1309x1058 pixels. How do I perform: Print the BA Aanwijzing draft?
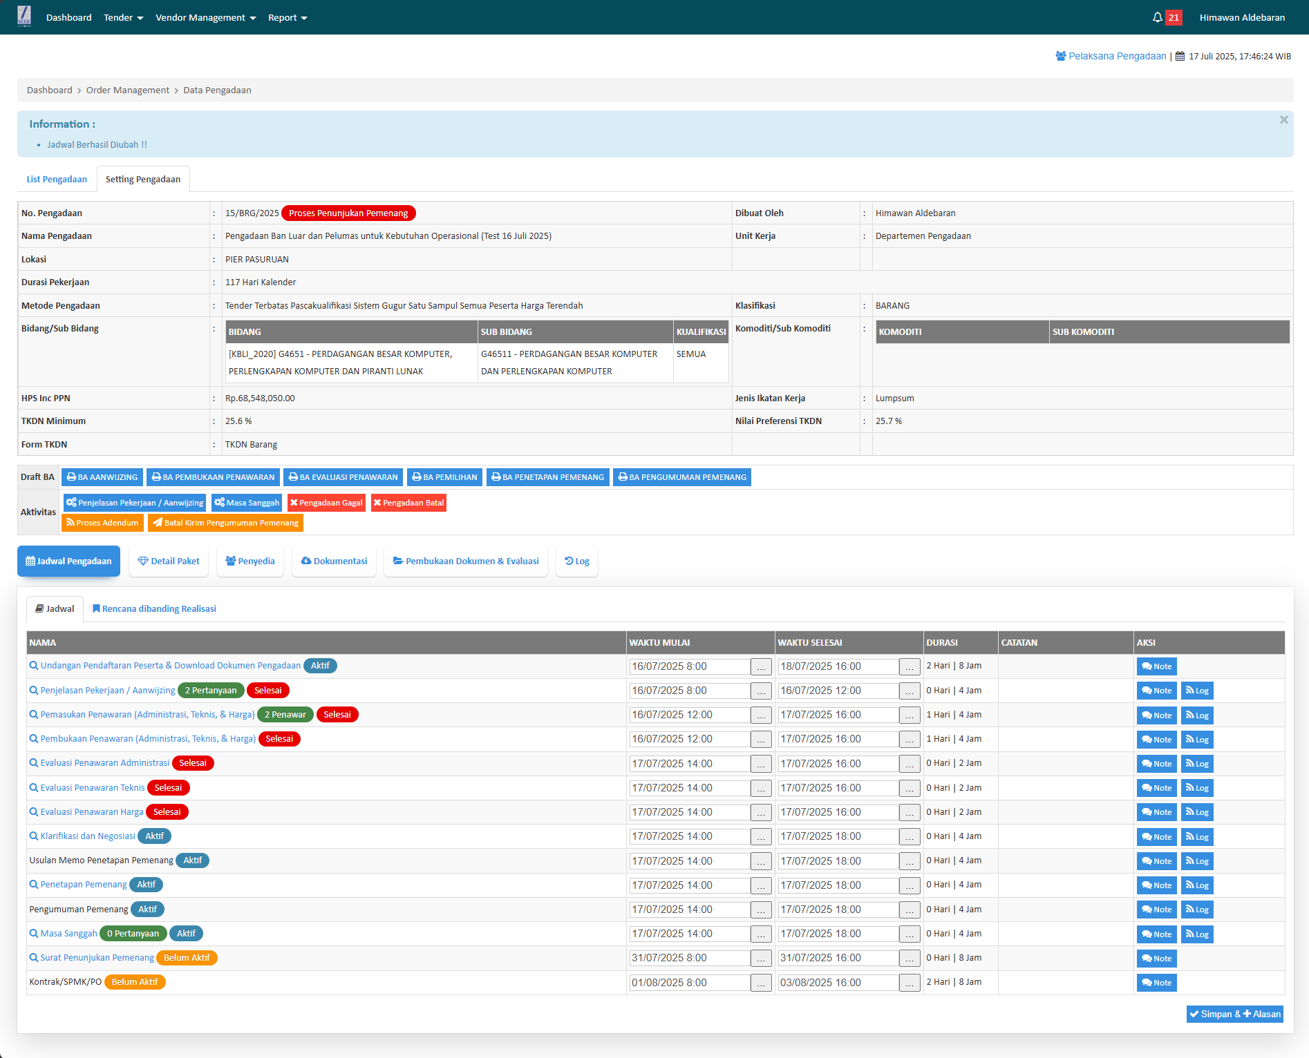coord(102,477)
